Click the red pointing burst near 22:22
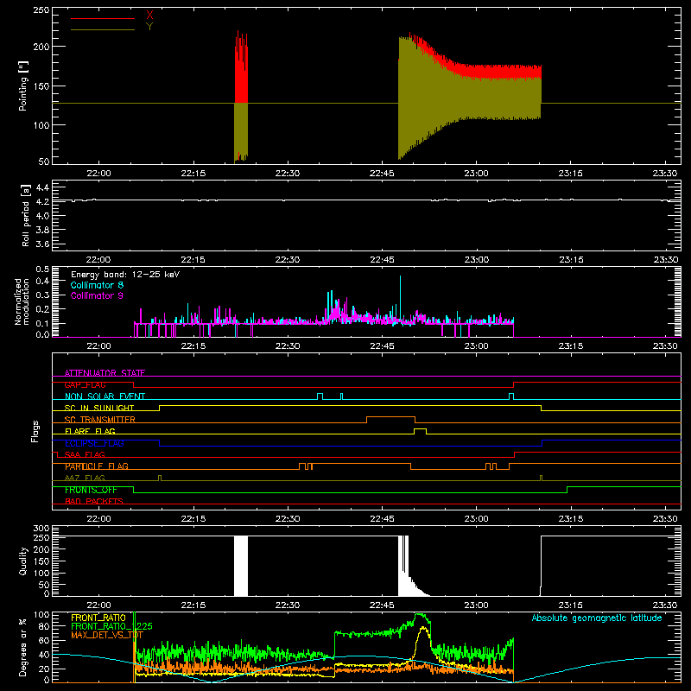The width and height of the screenshot is (691, 691). [x=241, y=67]
